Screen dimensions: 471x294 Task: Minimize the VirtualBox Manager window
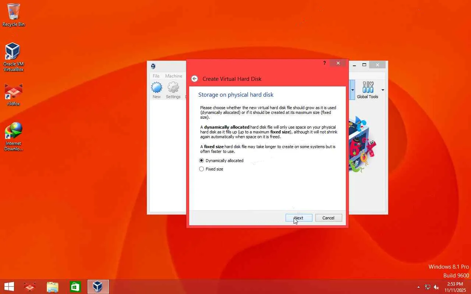(x=354, y=65)
